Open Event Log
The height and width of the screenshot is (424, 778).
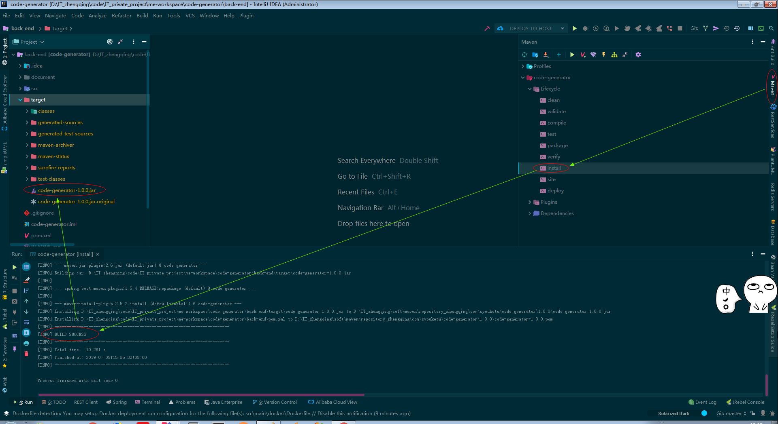tap(703, 402)
